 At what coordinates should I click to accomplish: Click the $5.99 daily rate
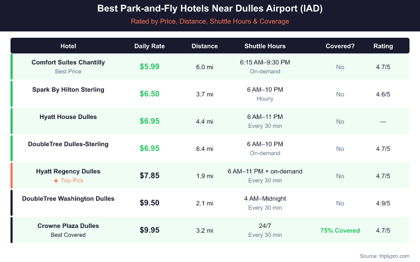point(150,67)
